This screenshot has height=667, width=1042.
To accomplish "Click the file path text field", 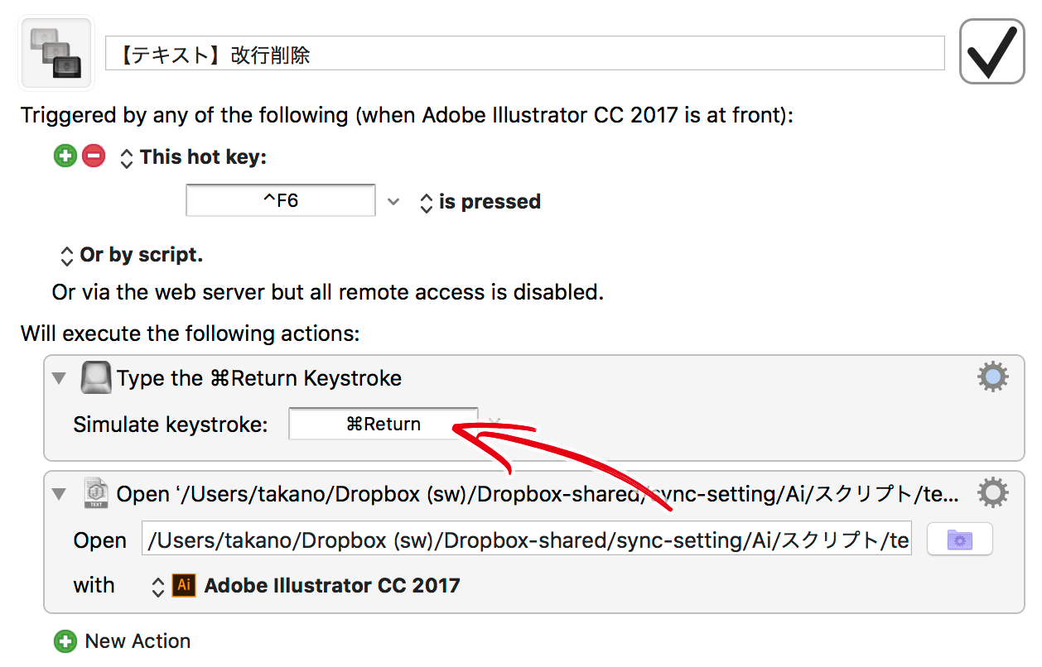I will point(527,540).
